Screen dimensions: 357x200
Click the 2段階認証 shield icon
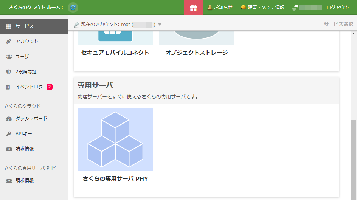pyautogui.click(x=8, y=72)
